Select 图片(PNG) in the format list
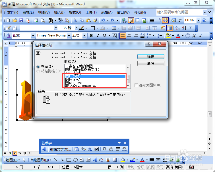 pyautogui.click(x=95, y=80)
